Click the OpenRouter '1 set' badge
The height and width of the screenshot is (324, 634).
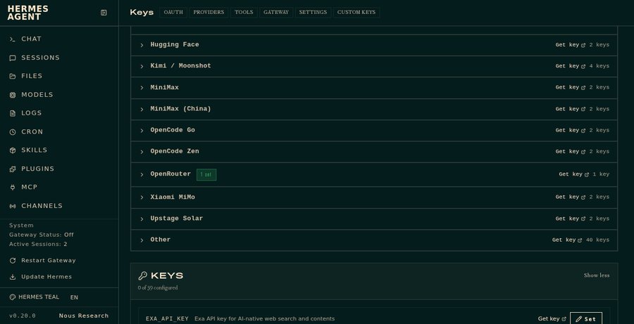click(x=206, y=175)
